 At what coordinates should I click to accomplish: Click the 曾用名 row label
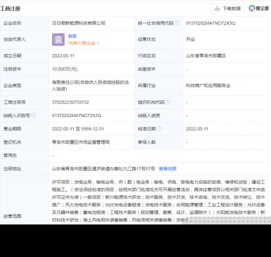pyautogui.click(x=10, y=156)
